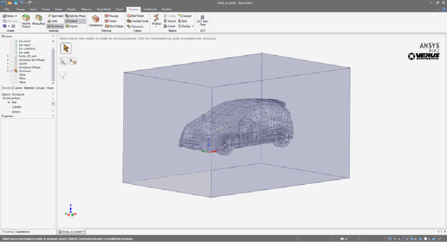Image resolution: width=447 pixels, height=242 pixels.
Task: Click the Options panel vertical scrollbar
Action: [x=53, y=104]
